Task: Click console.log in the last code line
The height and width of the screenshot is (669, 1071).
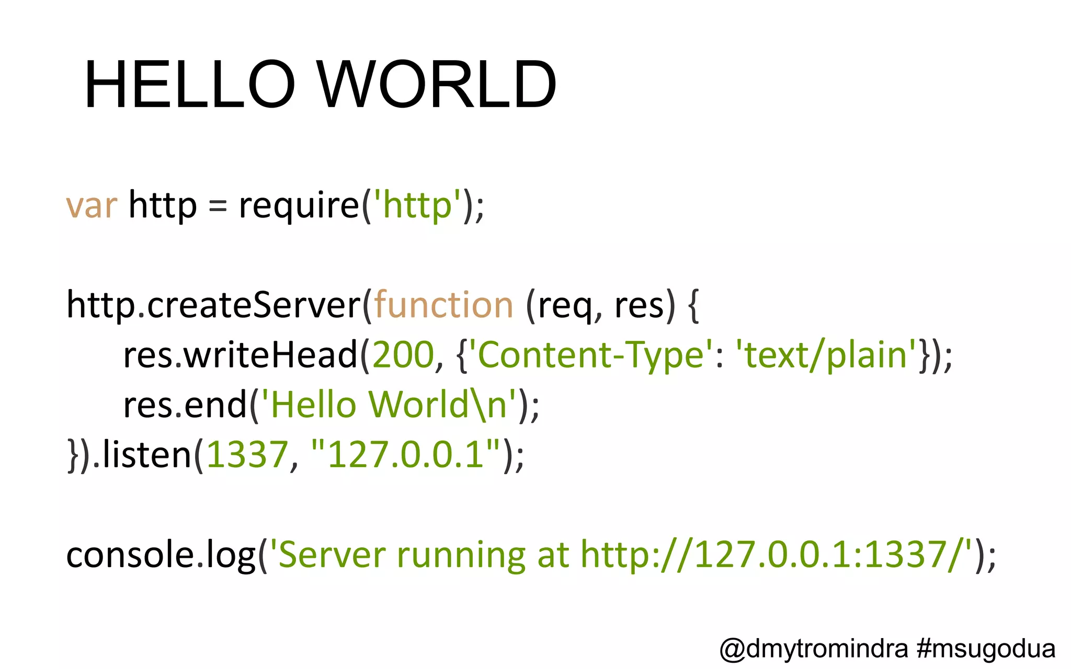Action: 161,556
